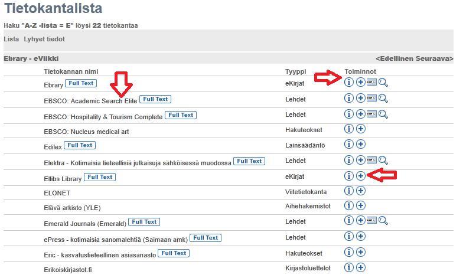The image size is (463, 278).
Task: Open Elävä arkisto (YLE) link
Action: [72, 208]
